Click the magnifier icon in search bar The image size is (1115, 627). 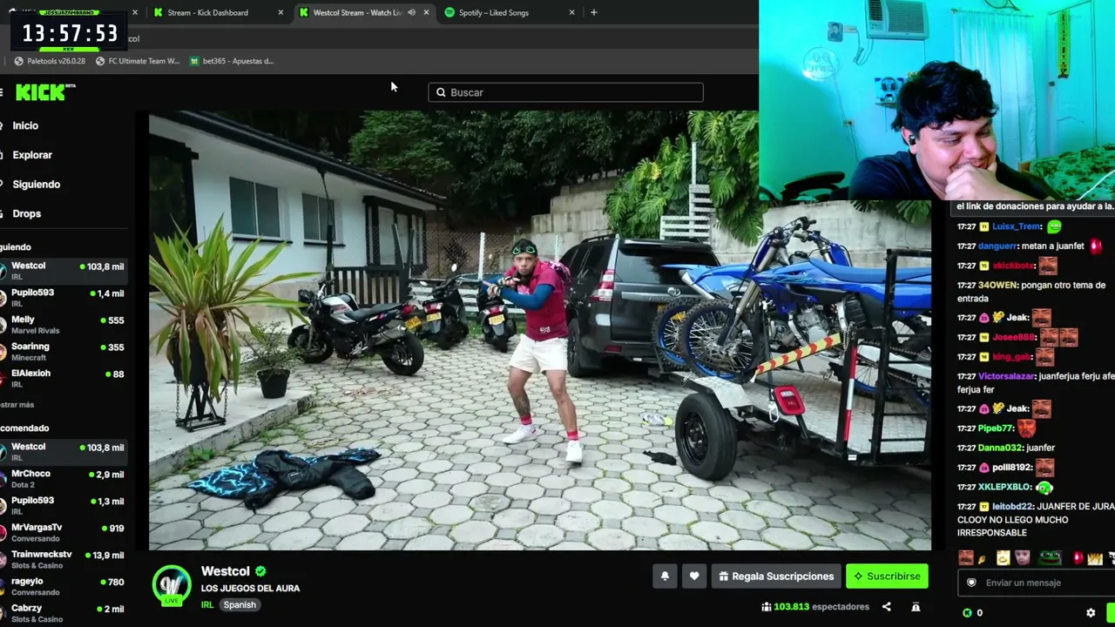[441, 92]
